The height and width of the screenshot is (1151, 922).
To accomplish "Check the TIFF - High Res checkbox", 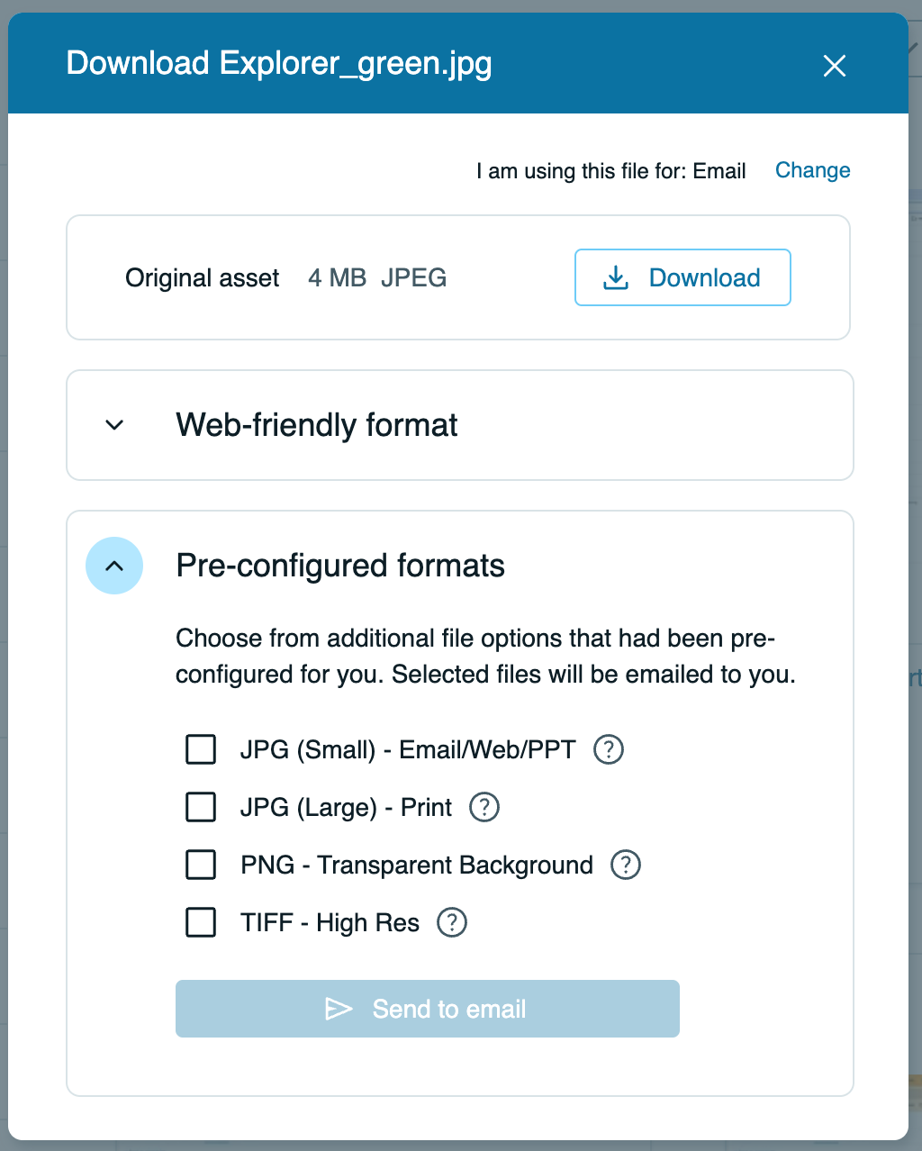I will pos(200,922).
